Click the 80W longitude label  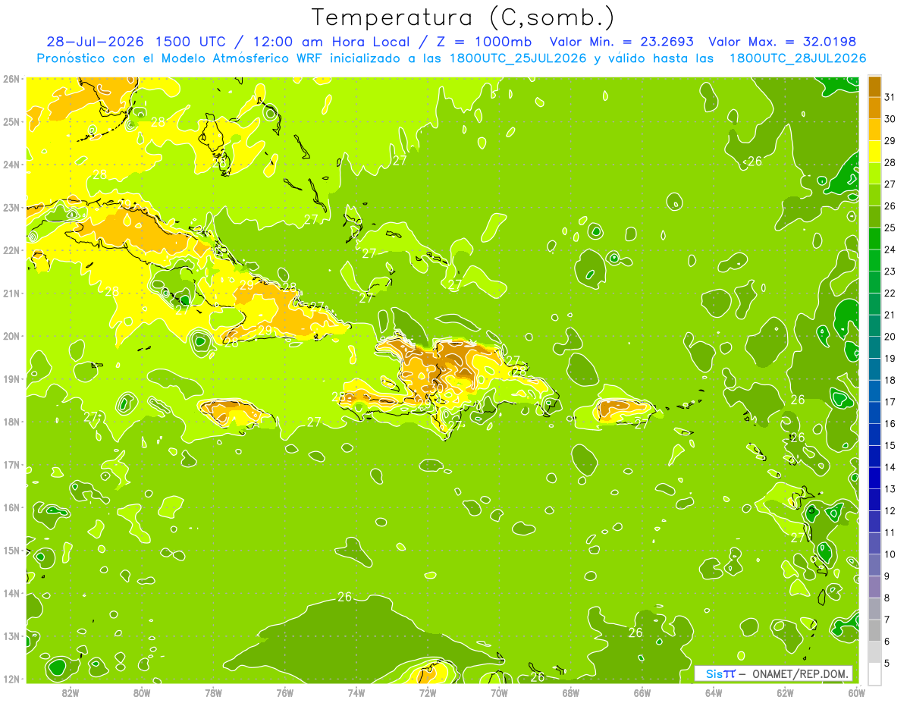(x=142, y=692)
